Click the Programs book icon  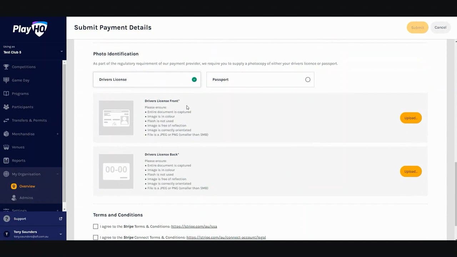(x=6, y=94)
